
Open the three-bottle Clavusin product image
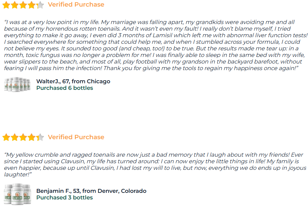(17, 194)
